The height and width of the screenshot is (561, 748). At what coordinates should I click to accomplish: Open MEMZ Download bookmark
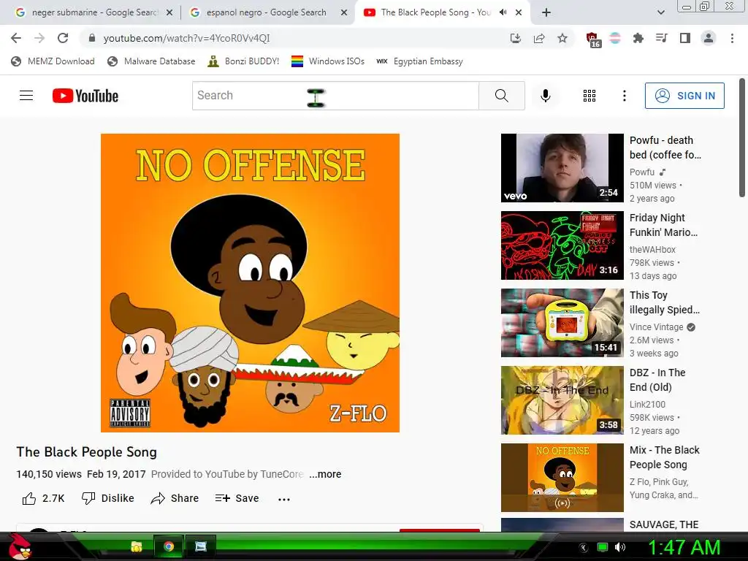(x=53, y=61)
